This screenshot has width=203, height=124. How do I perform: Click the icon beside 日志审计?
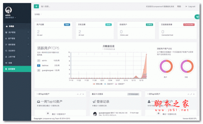click(6, 51)
